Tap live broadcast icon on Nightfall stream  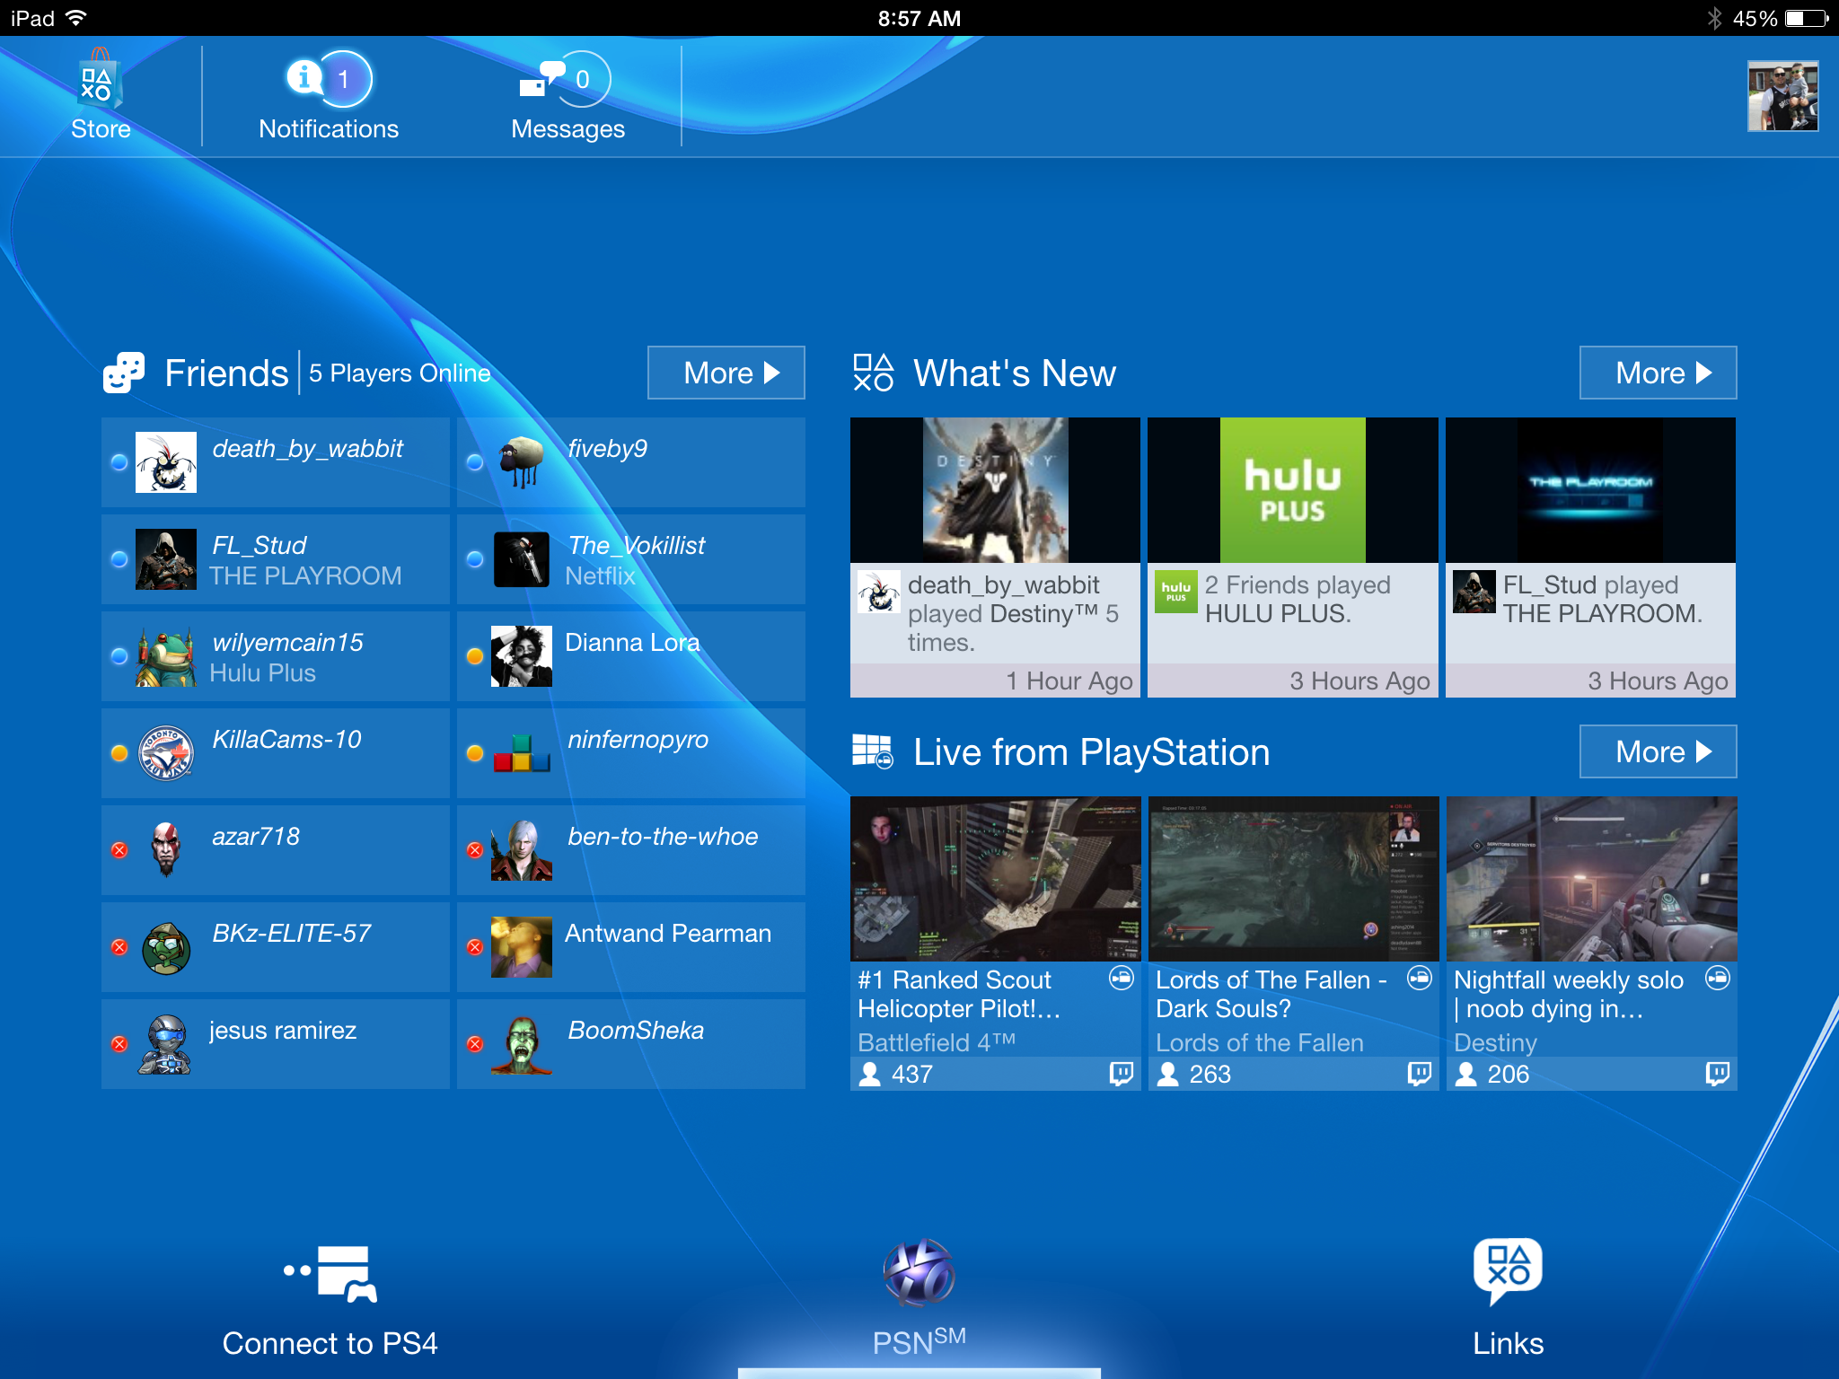1718,978
